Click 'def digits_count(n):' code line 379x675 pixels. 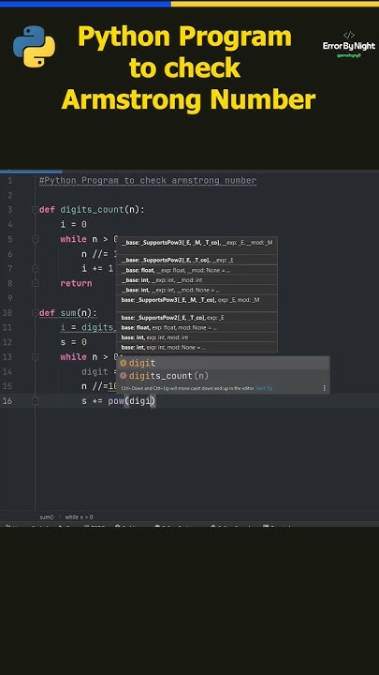[92, 210]
